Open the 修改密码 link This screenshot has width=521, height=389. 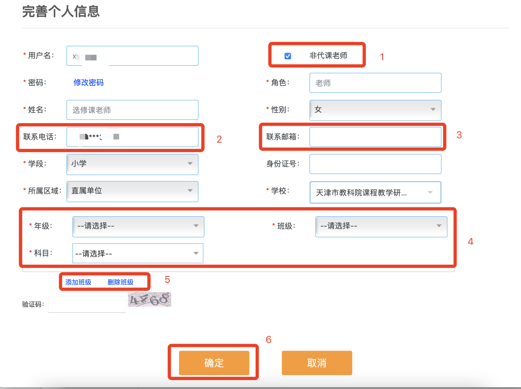(x=88, y=82)
